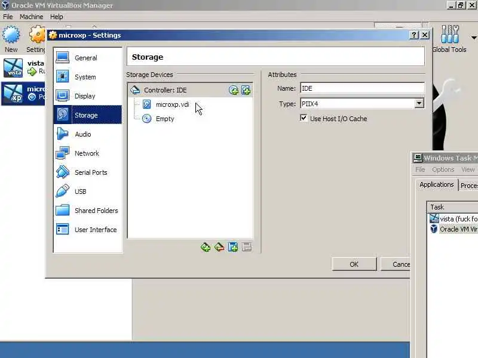Expand the Global Tools dropdown arrow
The image size is (478, 358).
point(473,38)
